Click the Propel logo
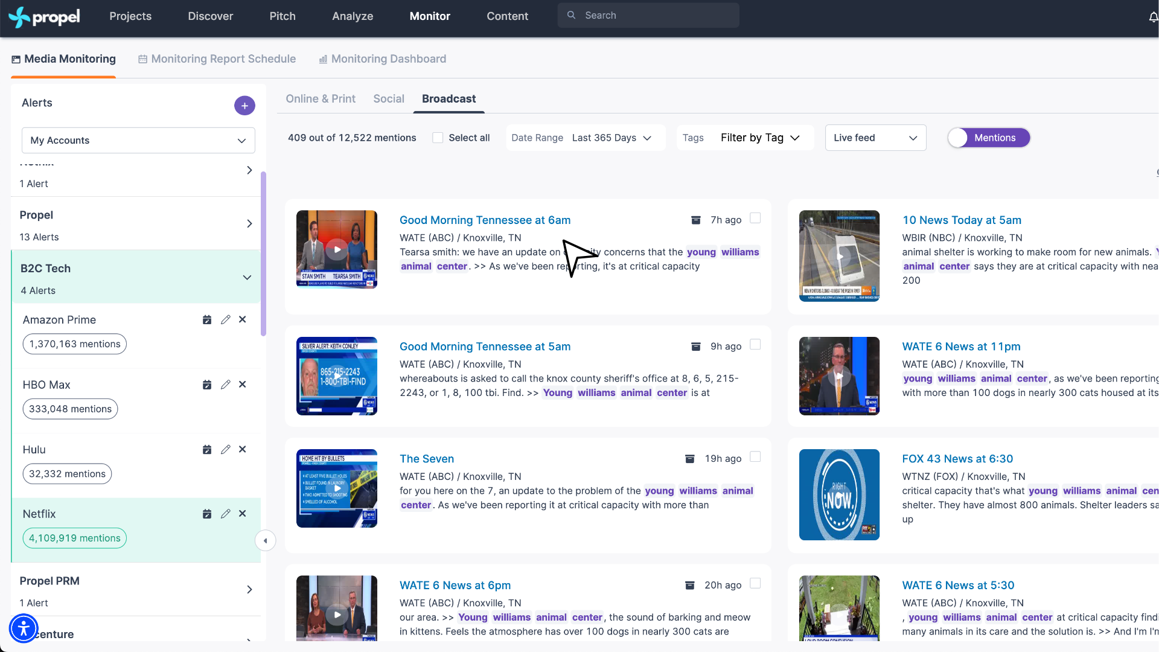This screenshot has width=1159, height=652. (44, 16)
